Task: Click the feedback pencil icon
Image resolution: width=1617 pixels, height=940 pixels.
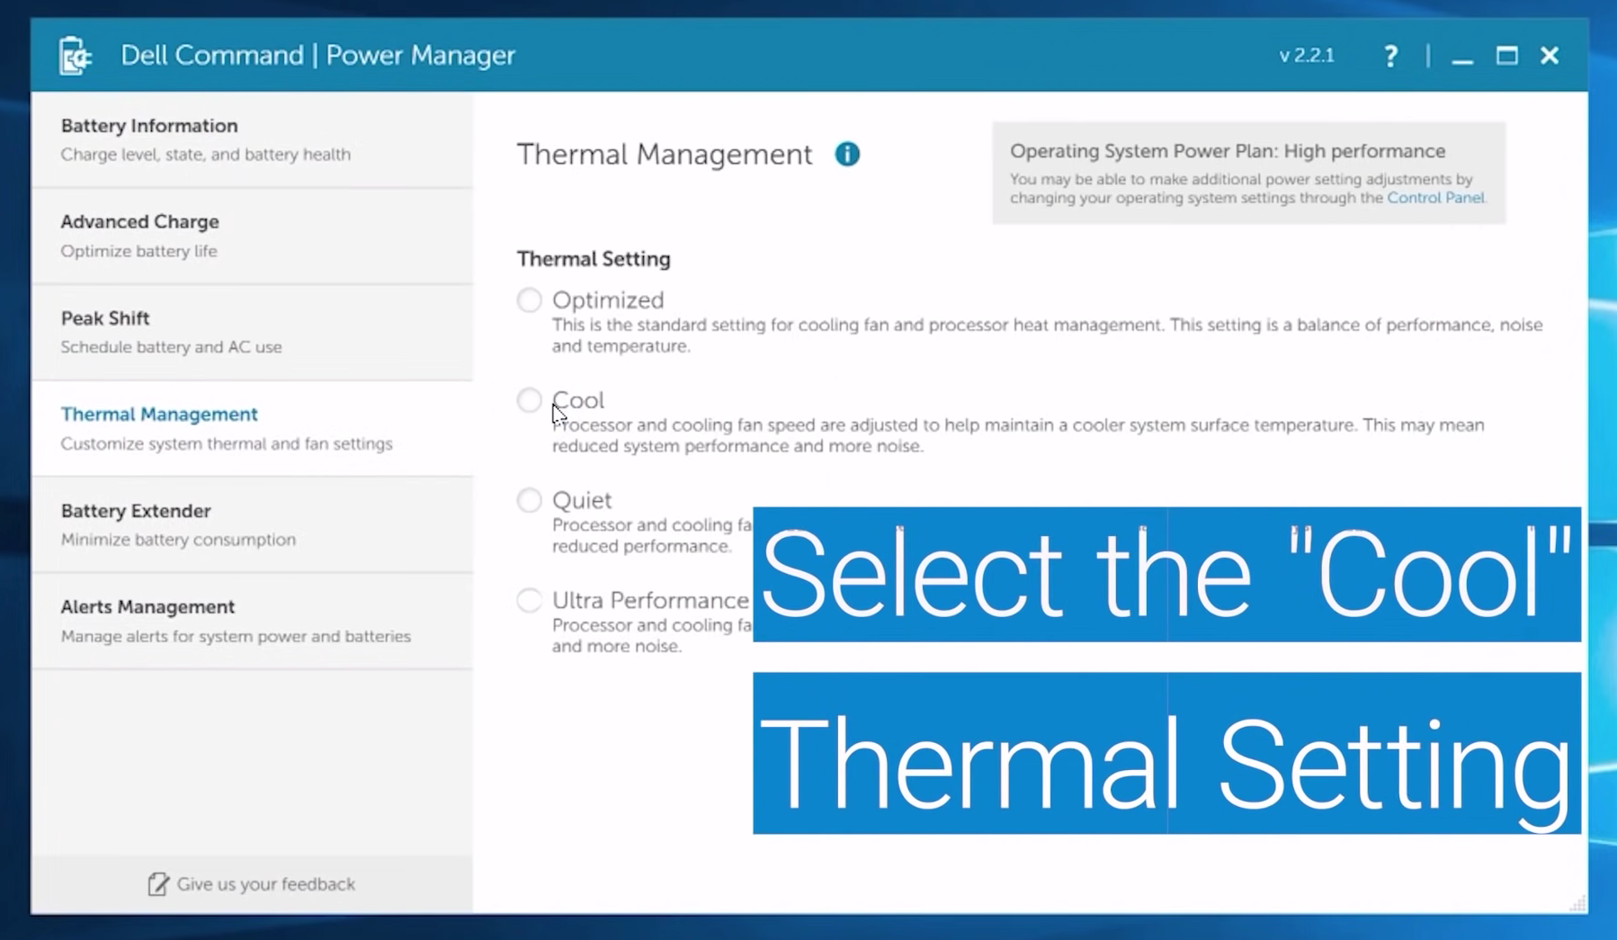Action: tap(158, 884)
